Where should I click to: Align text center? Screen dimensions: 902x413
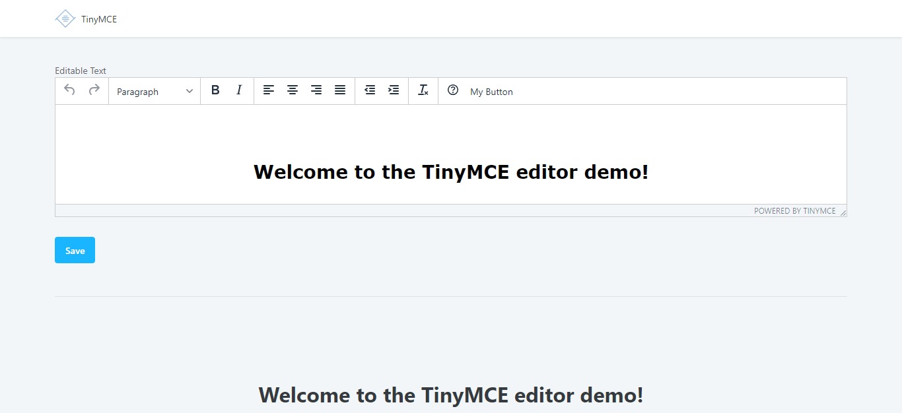pos(293,90)
